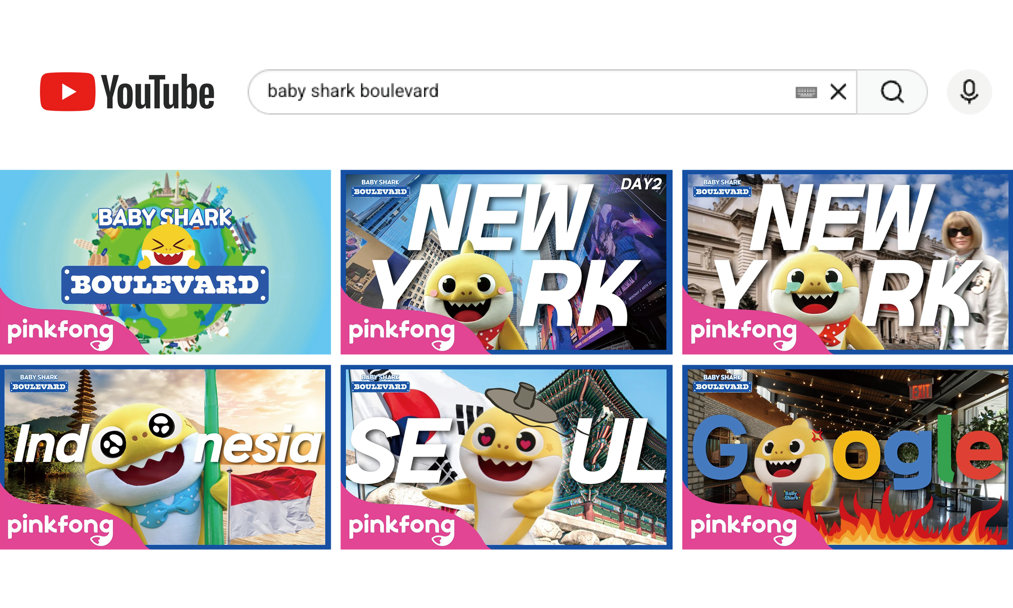Start voice search with microphone icon
This screenshot has height=608, width=1013.
tap(969, 92)
